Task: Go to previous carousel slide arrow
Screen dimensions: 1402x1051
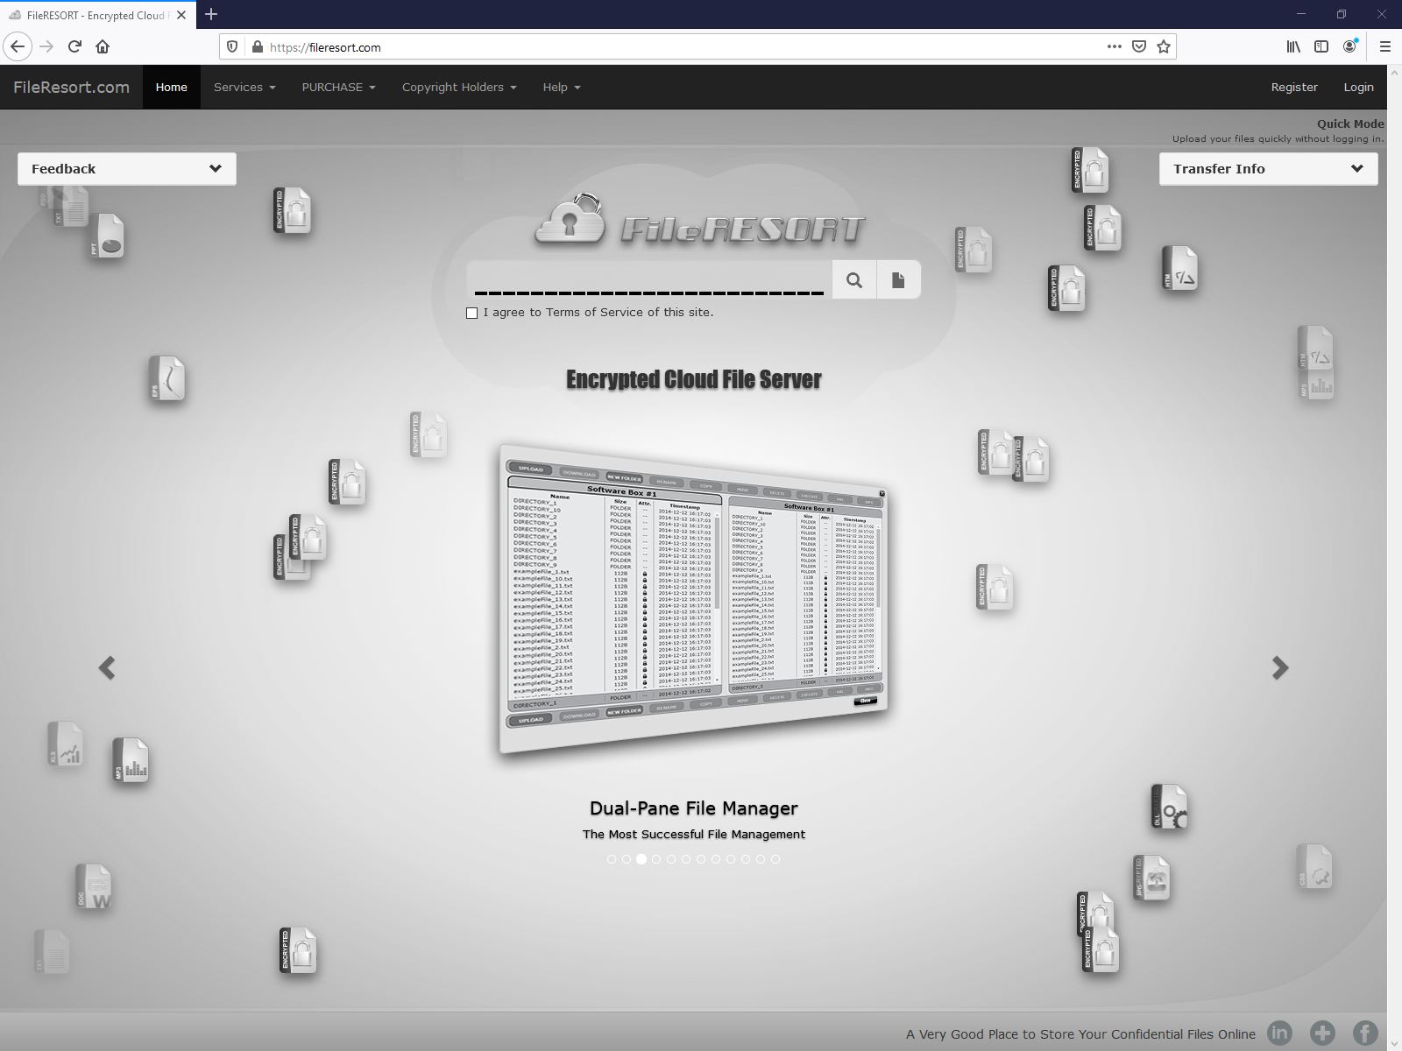Action: (107, 668)
